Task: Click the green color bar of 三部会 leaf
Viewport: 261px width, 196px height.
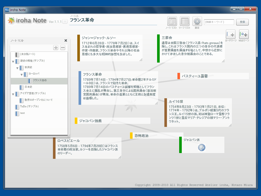Action: tap(158, 48)
